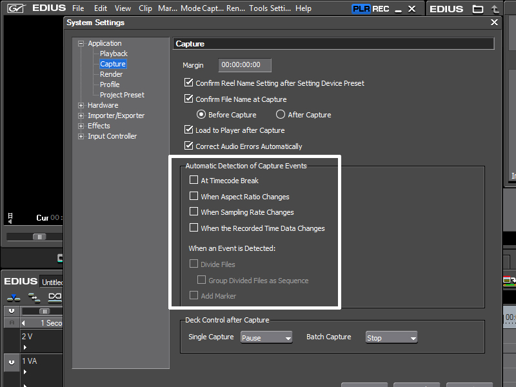Click the track patch icon beside scale slider
Image resolution: width=516 pixels, height=387 pixels.
point(12,311)
